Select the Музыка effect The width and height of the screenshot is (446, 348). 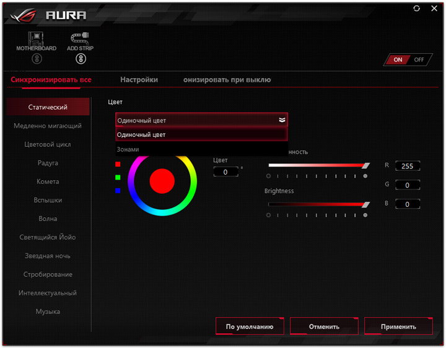(48, 311)
